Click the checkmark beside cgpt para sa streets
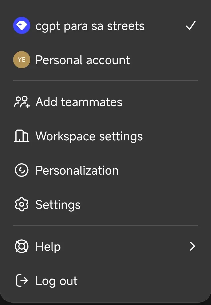The height and width of the screenshot is (305, 211). [x=190, y=25]
